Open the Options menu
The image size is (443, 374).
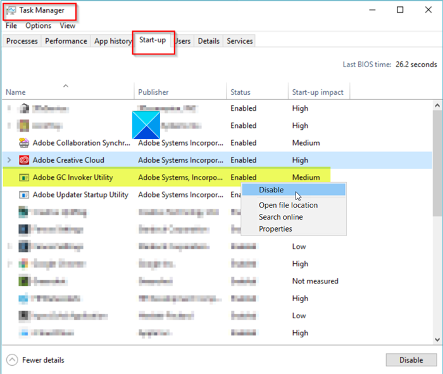click(x=39, y=26)
